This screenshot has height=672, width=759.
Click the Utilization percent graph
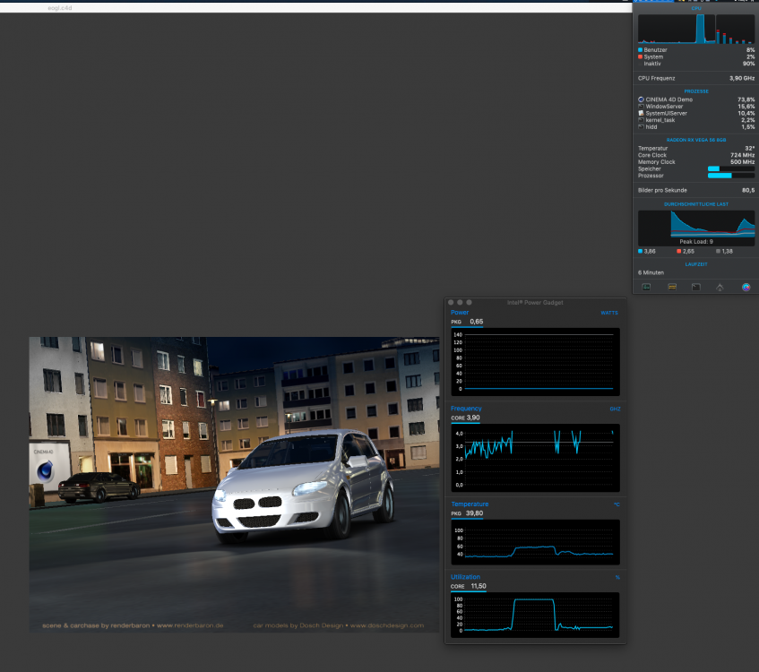click(535, 615)
